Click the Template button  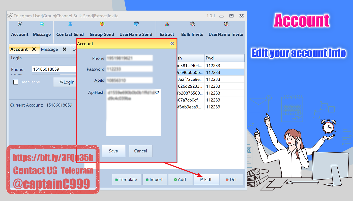coord(127,180)
